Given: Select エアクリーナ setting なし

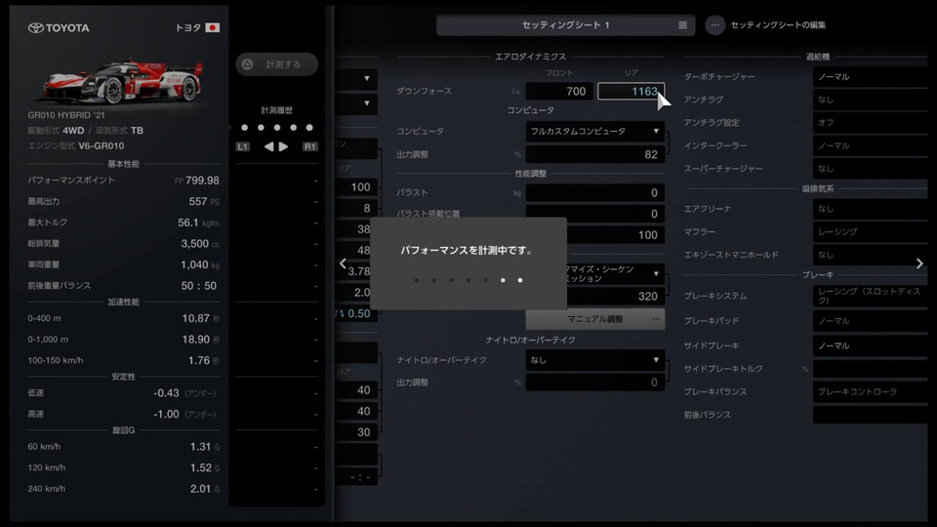Looking at the screenshot, I should [x=870, y=209].
